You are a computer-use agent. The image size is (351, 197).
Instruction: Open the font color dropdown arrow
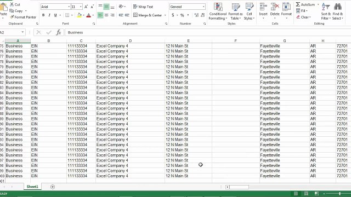93,15
